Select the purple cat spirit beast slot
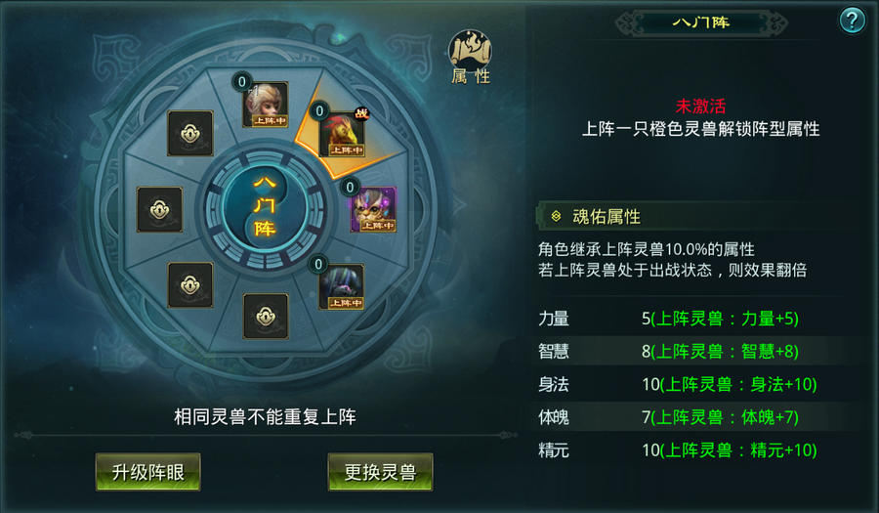879x513 pixels. click(373, 210)
